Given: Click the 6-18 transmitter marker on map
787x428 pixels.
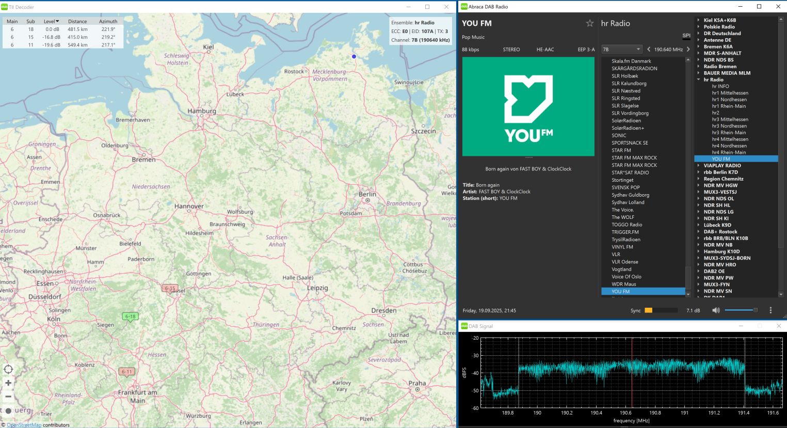Looking at the screenshot, I should (x=130, y=316).
